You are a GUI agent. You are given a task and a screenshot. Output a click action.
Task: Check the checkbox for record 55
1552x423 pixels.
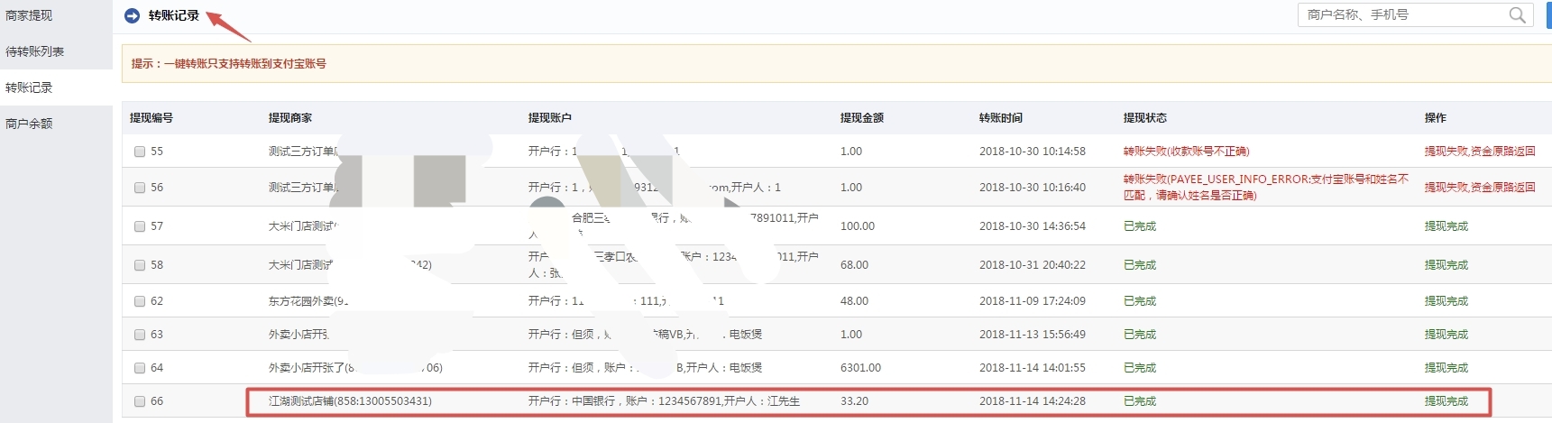[140, 152]
